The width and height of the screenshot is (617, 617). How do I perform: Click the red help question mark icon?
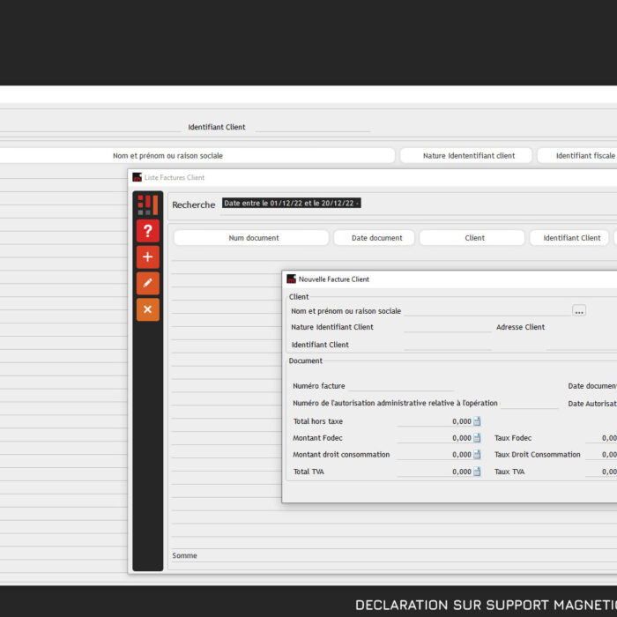point(147,232)
